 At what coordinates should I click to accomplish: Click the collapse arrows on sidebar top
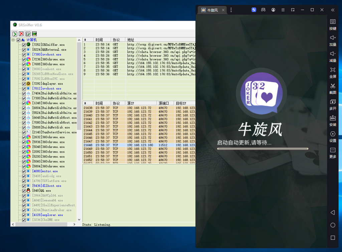pos(332,10)
